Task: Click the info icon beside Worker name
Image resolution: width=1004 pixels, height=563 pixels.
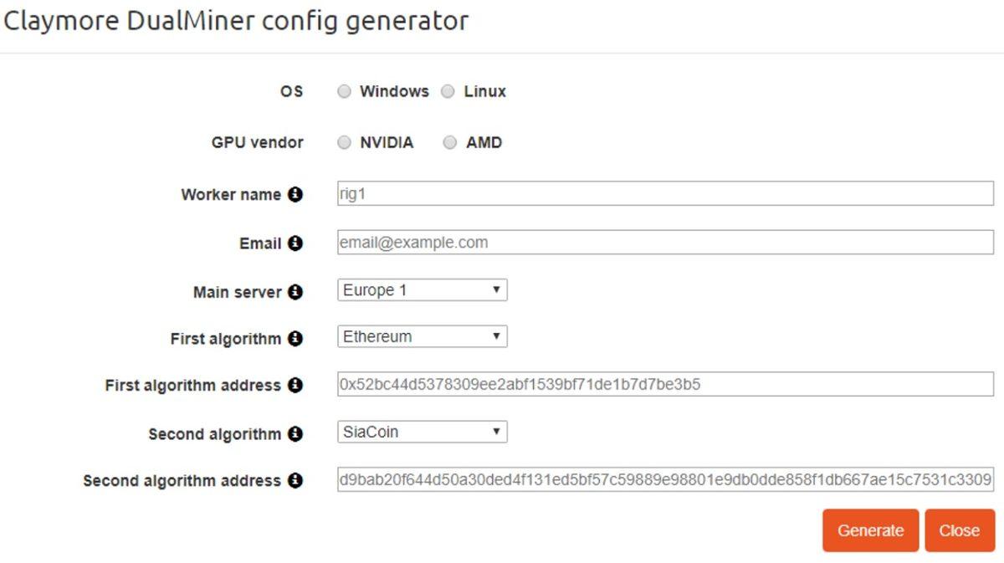Action: [x=295, y=194]
